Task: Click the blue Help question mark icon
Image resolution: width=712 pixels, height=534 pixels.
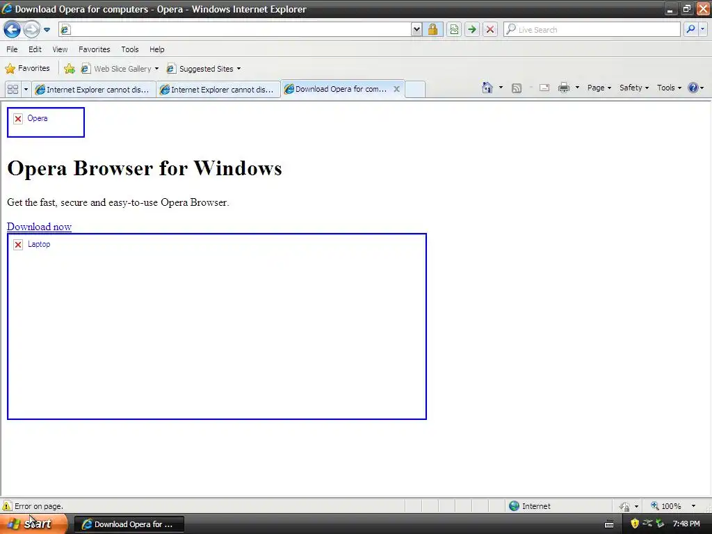Action: click(x=693, y=88)
